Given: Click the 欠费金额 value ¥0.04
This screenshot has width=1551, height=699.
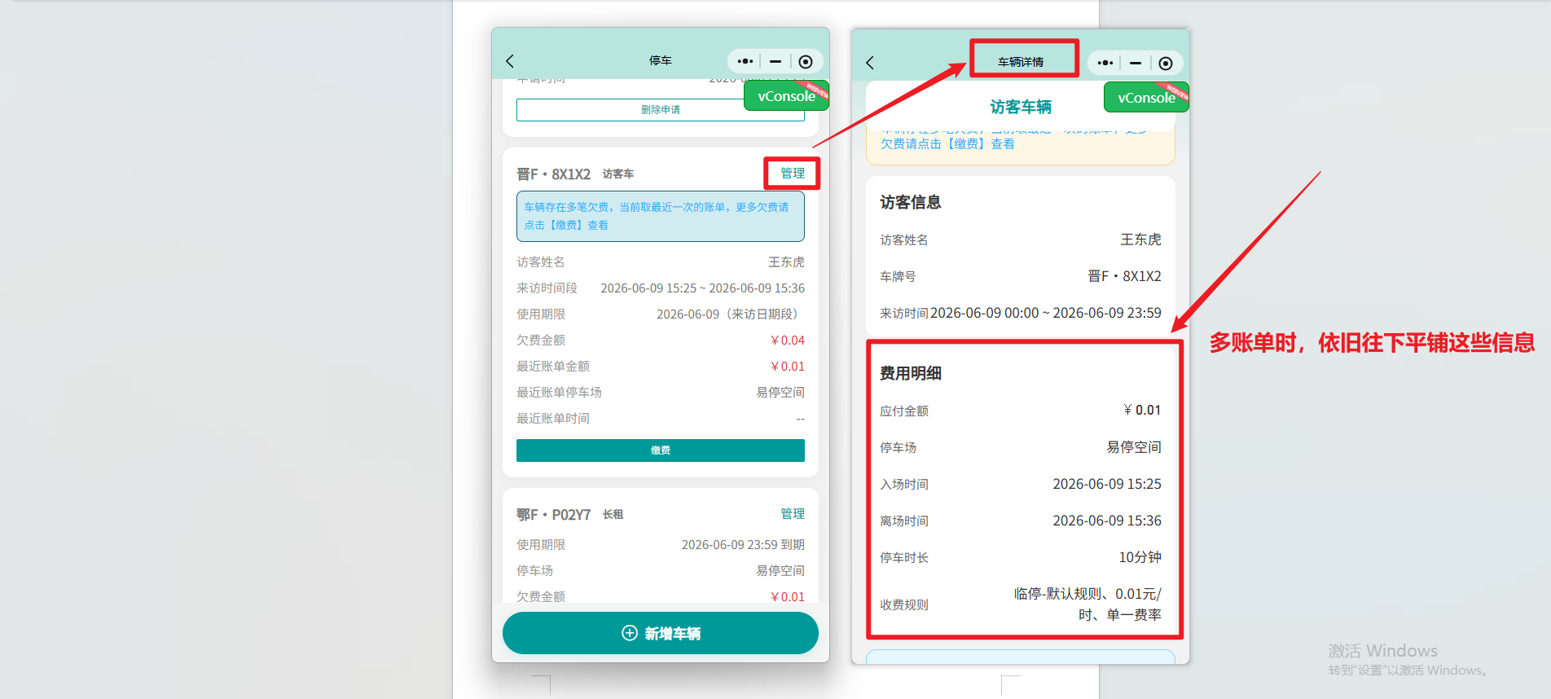Looking at the screenshot, I should pyautogui.click(x=788, y=341).
